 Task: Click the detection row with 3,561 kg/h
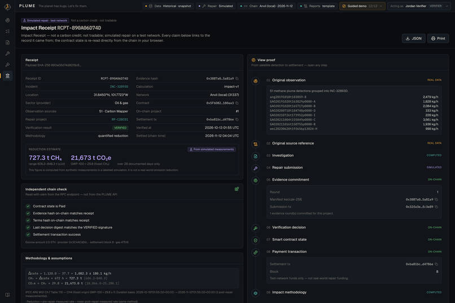point(354,120)
